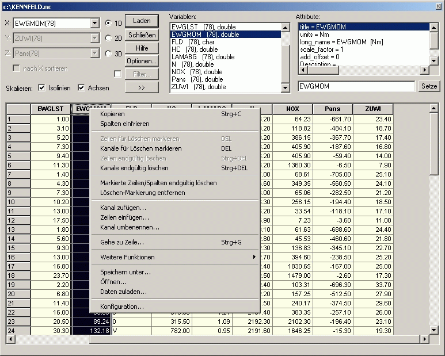
Task: Open Konfiguration... from context menu
Action: pos(122,307)
